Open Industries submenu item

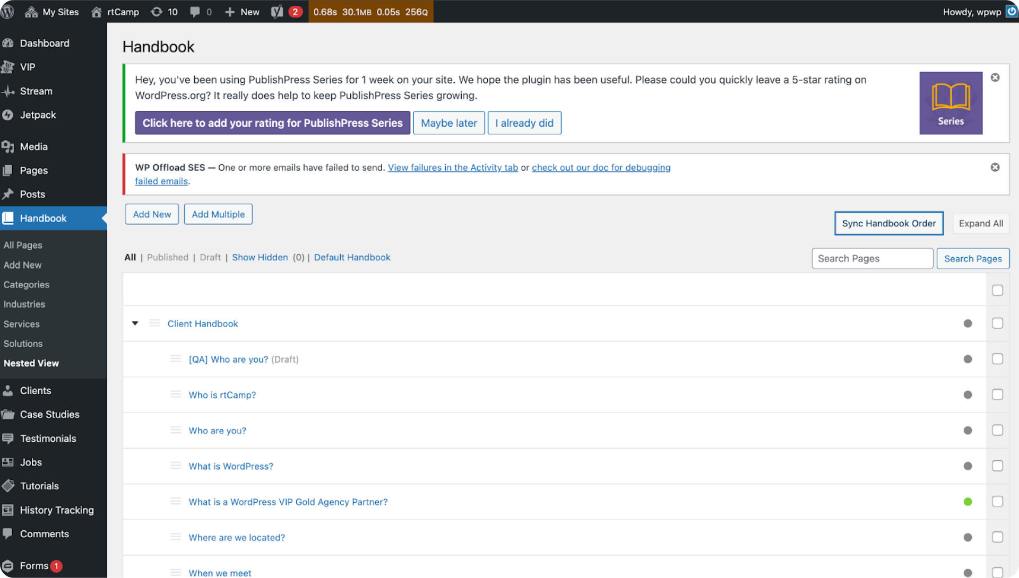coord(24,304)
